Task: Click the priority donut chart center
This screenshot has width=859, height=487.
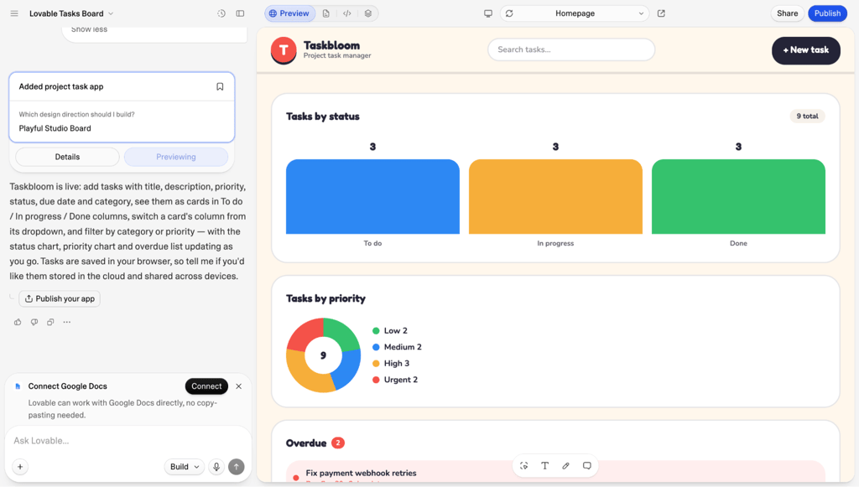Action: 323,355
